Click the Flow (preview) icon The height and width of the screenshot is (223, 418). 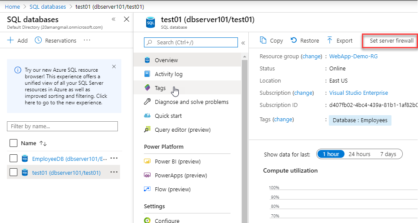tap(147, 189)
